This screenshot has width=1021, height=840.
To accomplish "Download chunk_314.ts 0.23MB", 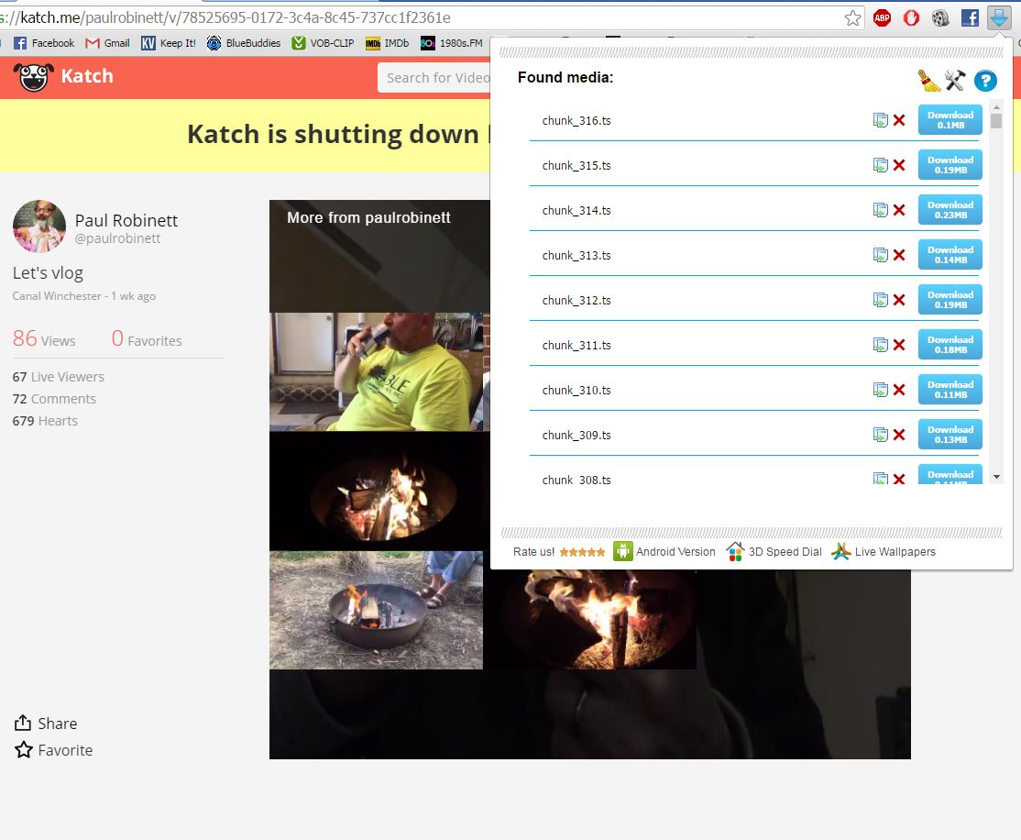I will point(950,210).
